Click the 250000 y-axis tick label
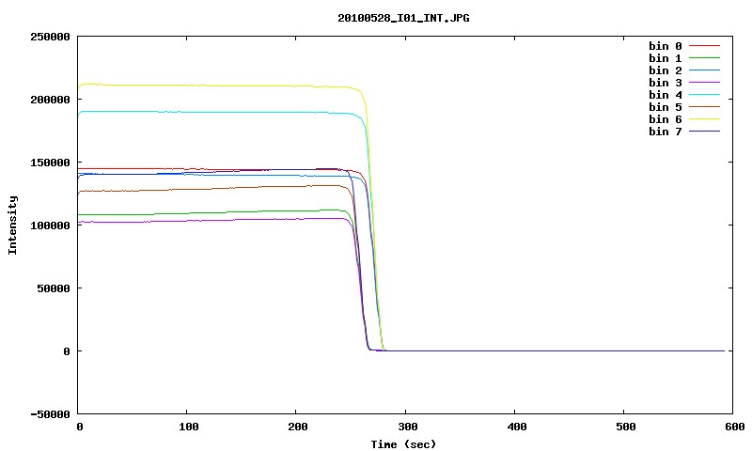The width and height of the screenshot is (752, 451). pos(50,37)
